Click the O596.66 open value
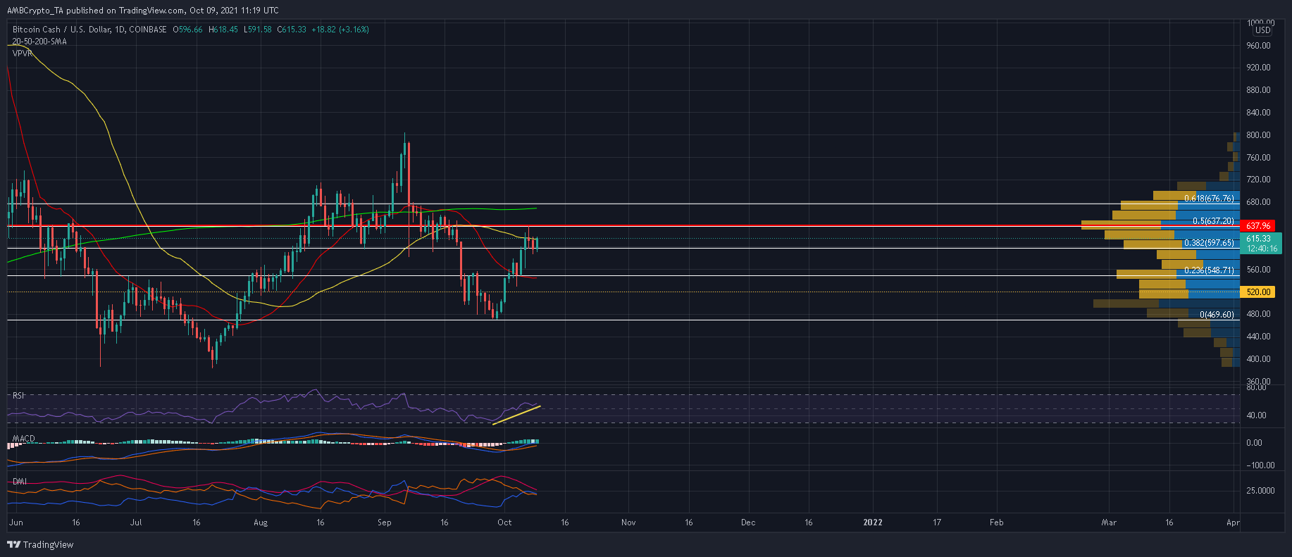Image resolution: width=1292 pixels, height=557 pixels. (x=187, y=30)
